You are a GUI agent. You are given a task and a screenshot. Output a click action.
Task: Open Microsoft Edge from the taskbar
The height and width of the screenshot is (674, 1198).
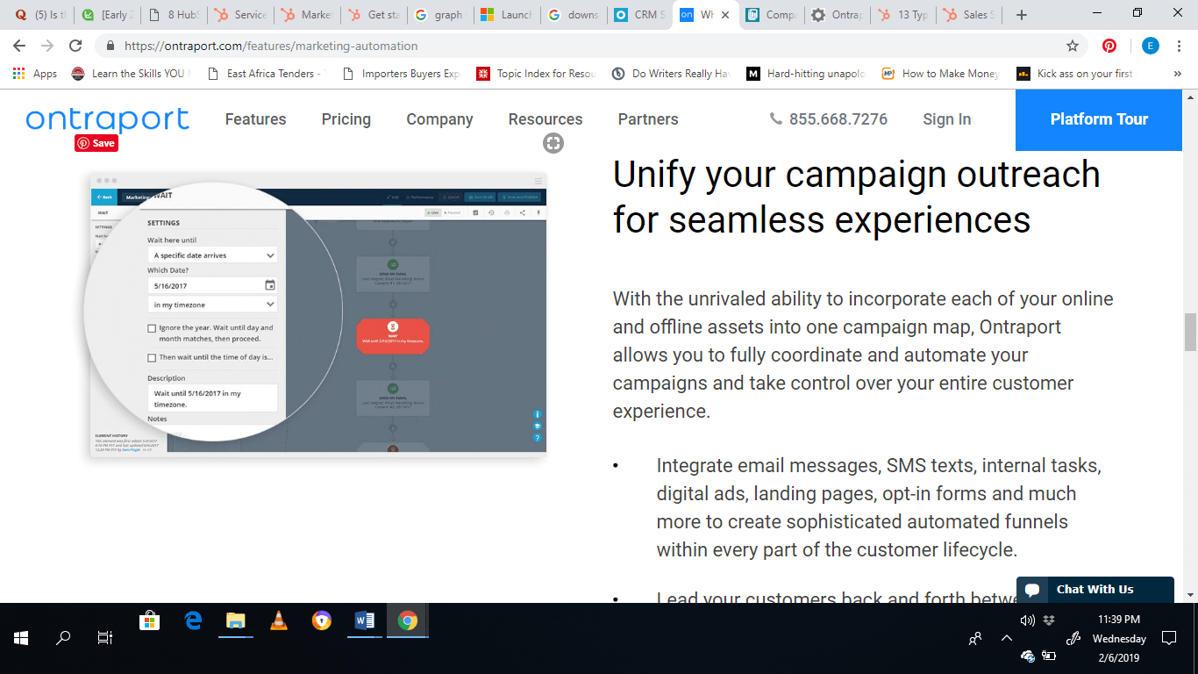pos(193,620)
